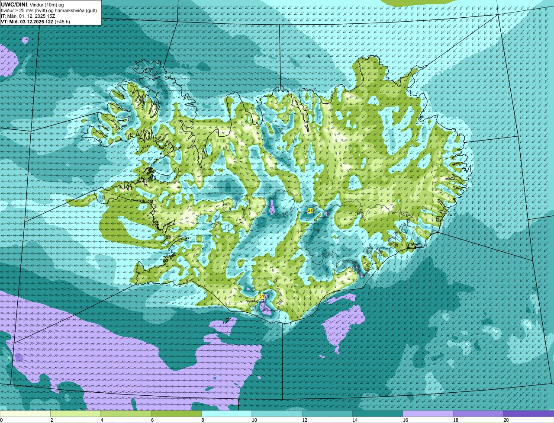This screenshot has height=423, width=554.
Task: Click the scale label 14
Action: (x=355, y=420)
